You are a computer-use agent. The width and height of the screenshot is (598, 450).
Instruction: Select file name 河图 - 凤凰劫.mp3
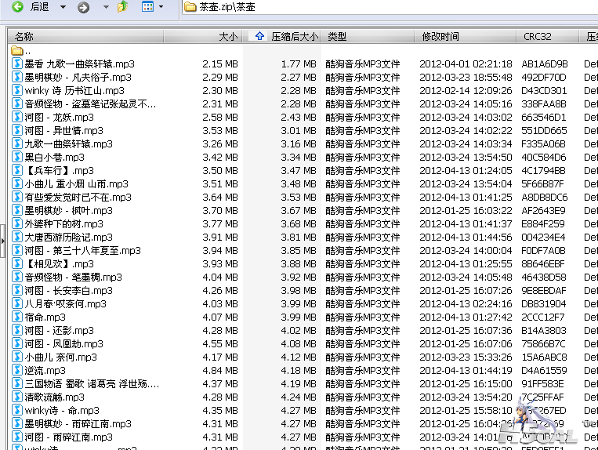tap(64, 344)
